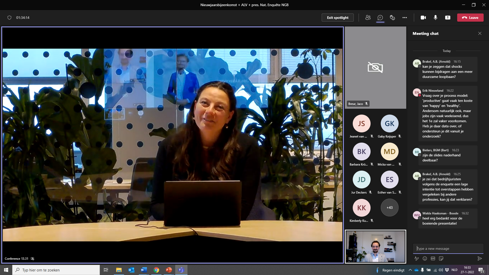489x275 pixels.
Task: Open the GIF picker
Action: [x=433, y=258]
